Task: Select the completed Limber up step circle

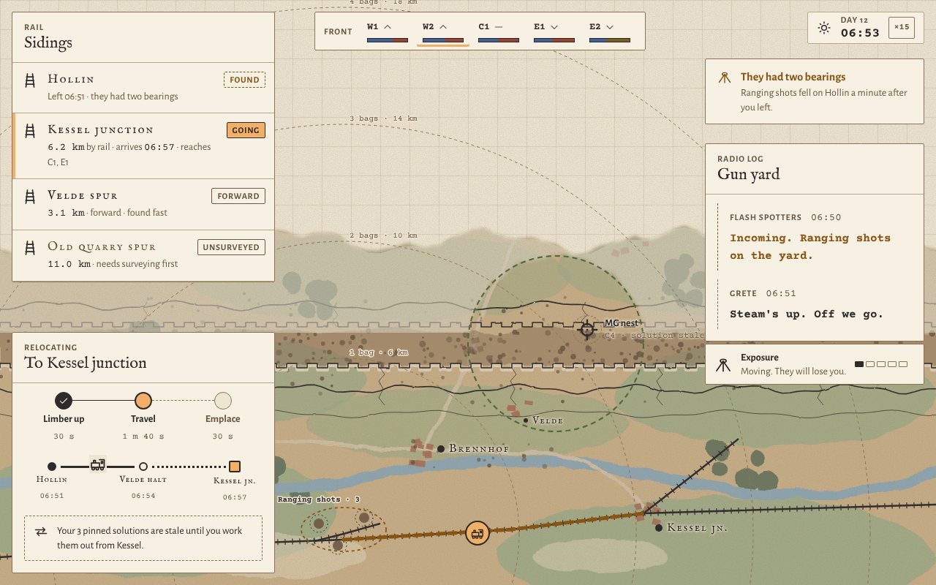Action: tap(64, 400)
